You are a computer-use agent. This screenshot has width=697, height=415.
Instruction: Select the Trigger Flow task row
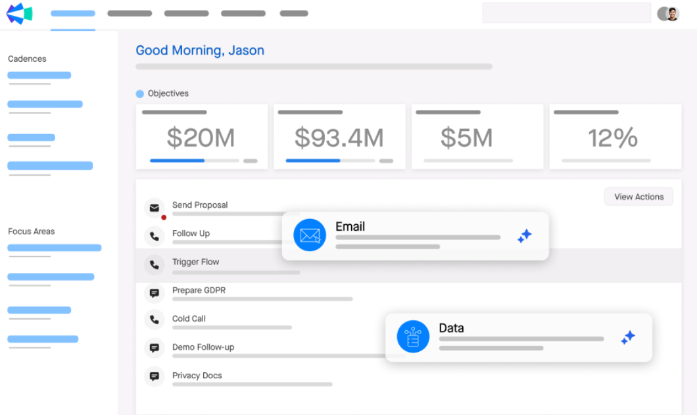[408, 266]
